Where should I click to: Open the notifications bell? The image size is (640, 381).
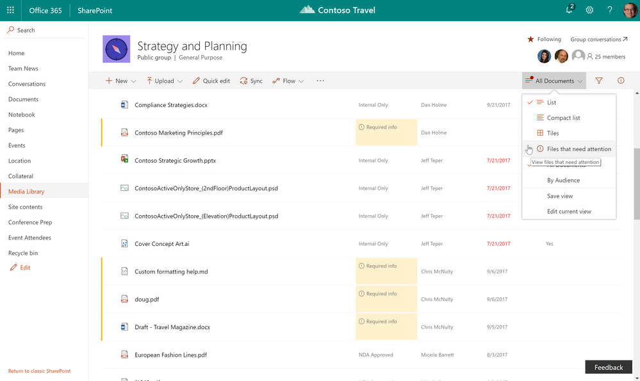coord(569,10)
